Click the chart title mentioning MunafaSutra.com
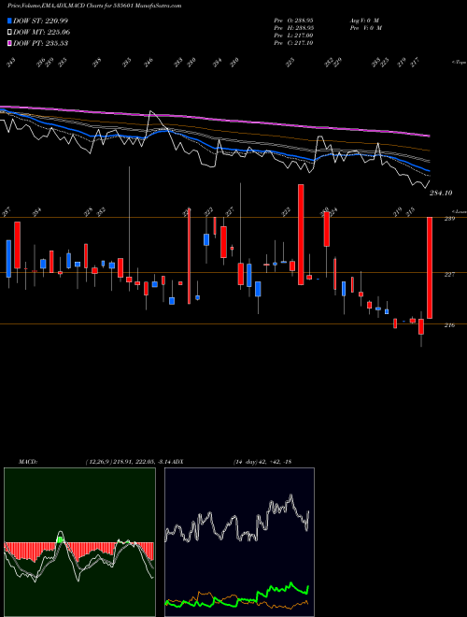This screenshot has height=617, width=467. click(94, 6)
